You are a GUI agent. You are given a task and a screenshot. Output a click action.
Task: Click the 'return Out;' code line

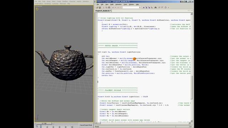point(107,75)
